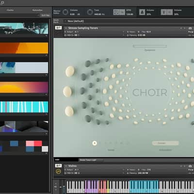The height and width of the screenshot is (194, 194).
Task: Click the round gold Violins library logo
Action: tap(58, 172)
